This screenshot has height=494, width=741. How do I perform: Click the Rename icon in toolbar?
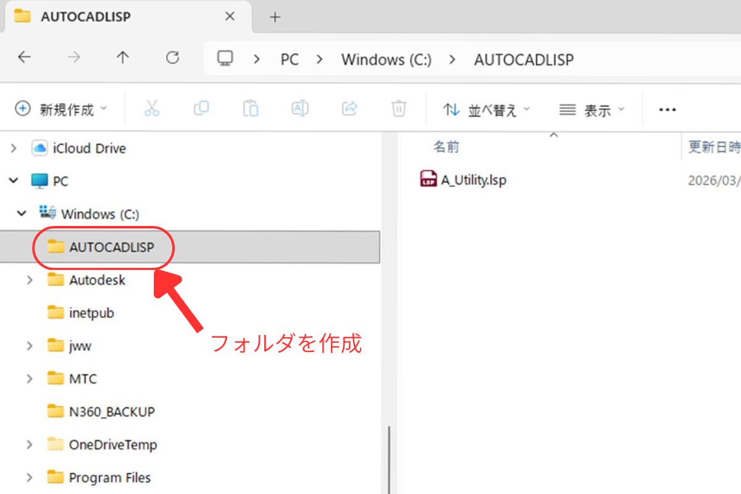(300, 109)
